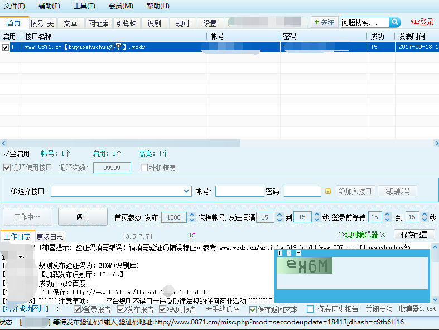Toggle the 保存返回文本 checkbox
439x330 pixels.
[253, 309]
